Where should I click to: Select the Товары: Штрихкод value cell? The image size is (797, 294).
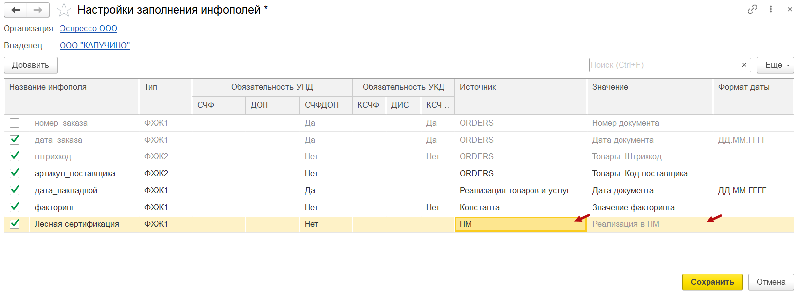(650, 156)
